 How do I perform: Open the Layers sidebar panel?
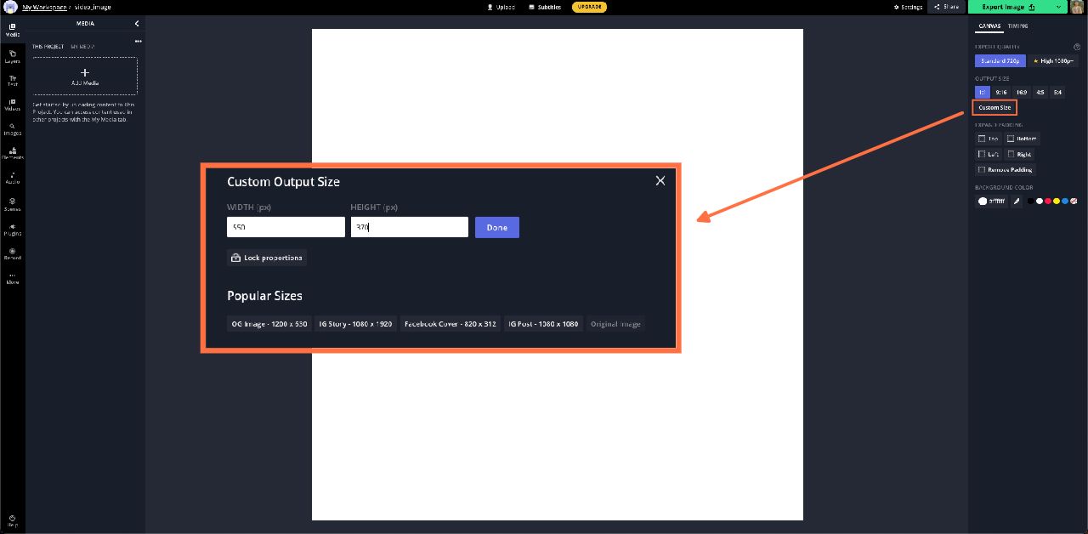click(x=12, y=56)
